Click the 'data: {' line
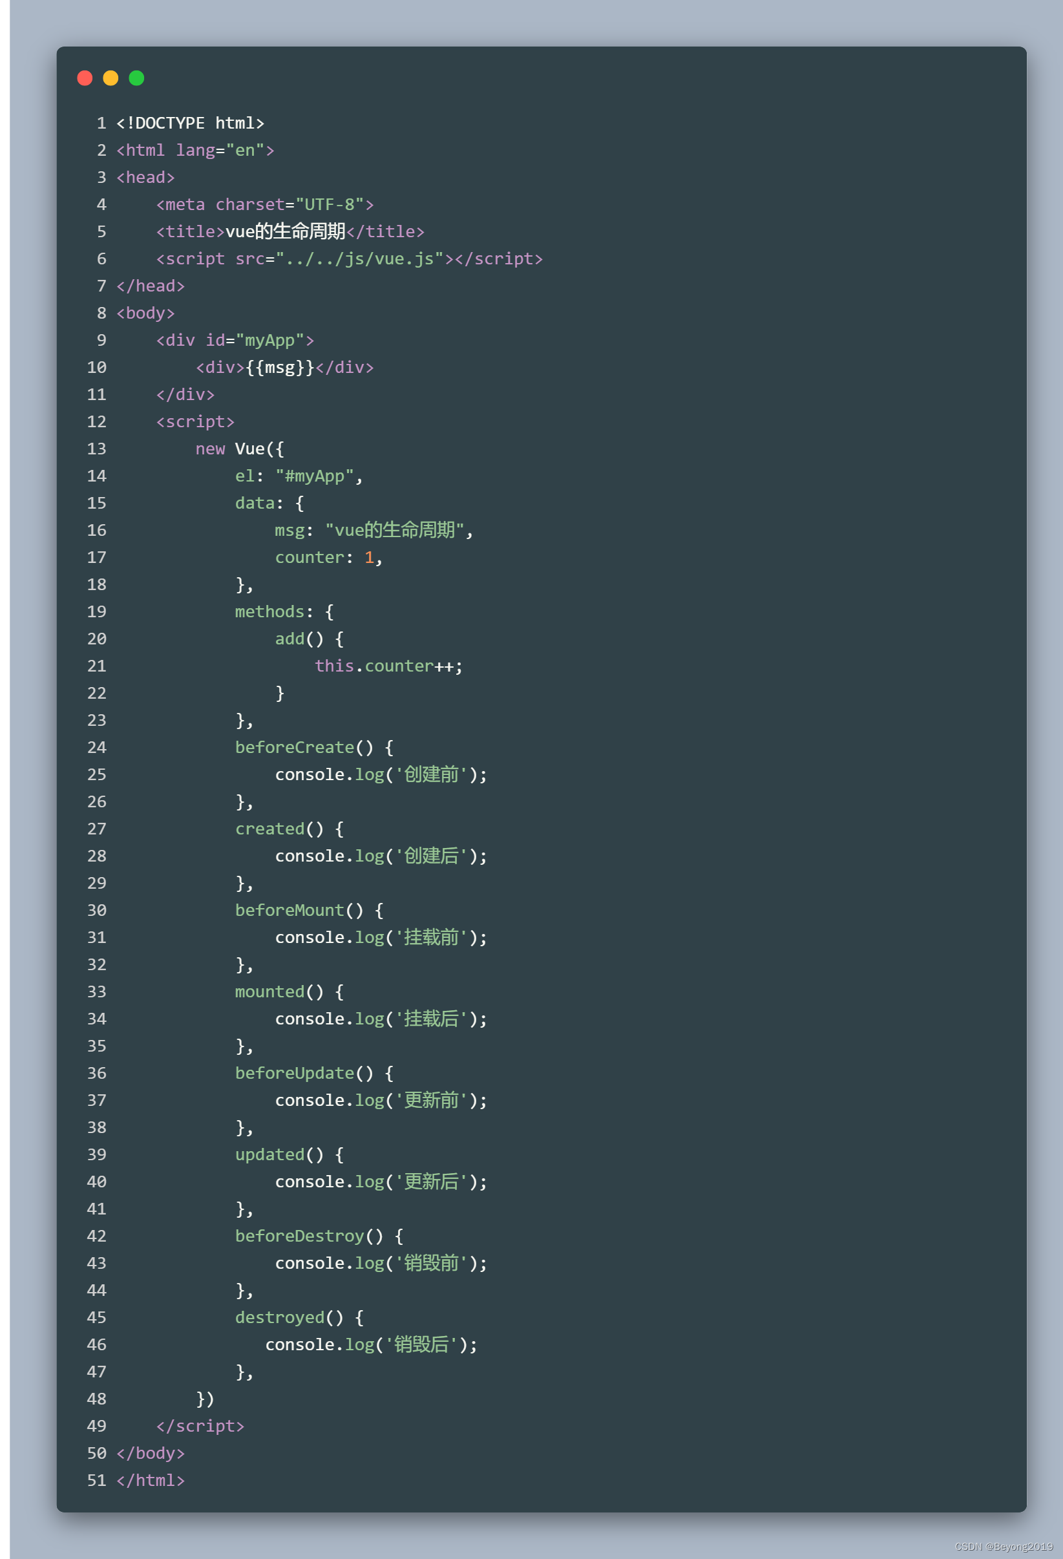1063x1559 pixels. (269, 503)
